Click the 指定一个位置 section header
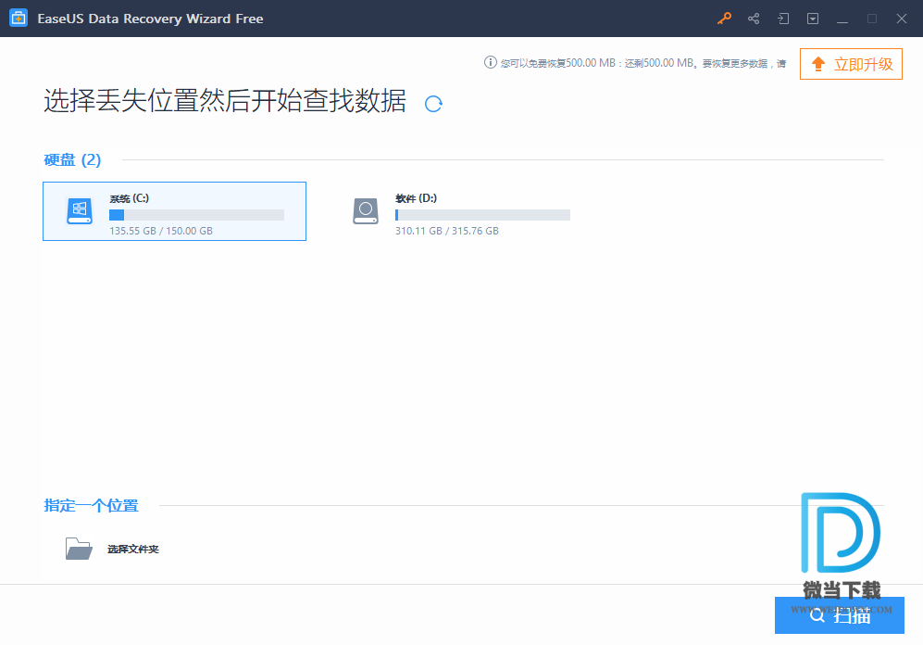Viewport: 923px width, 645px height. pyautogui.click(x=92, y=505)
